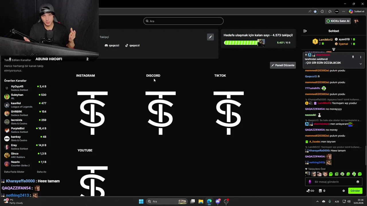367x206 pixels.
Task: Open File Explorer from taskbar
Action: pyautogui.click(x=201, y=201)
